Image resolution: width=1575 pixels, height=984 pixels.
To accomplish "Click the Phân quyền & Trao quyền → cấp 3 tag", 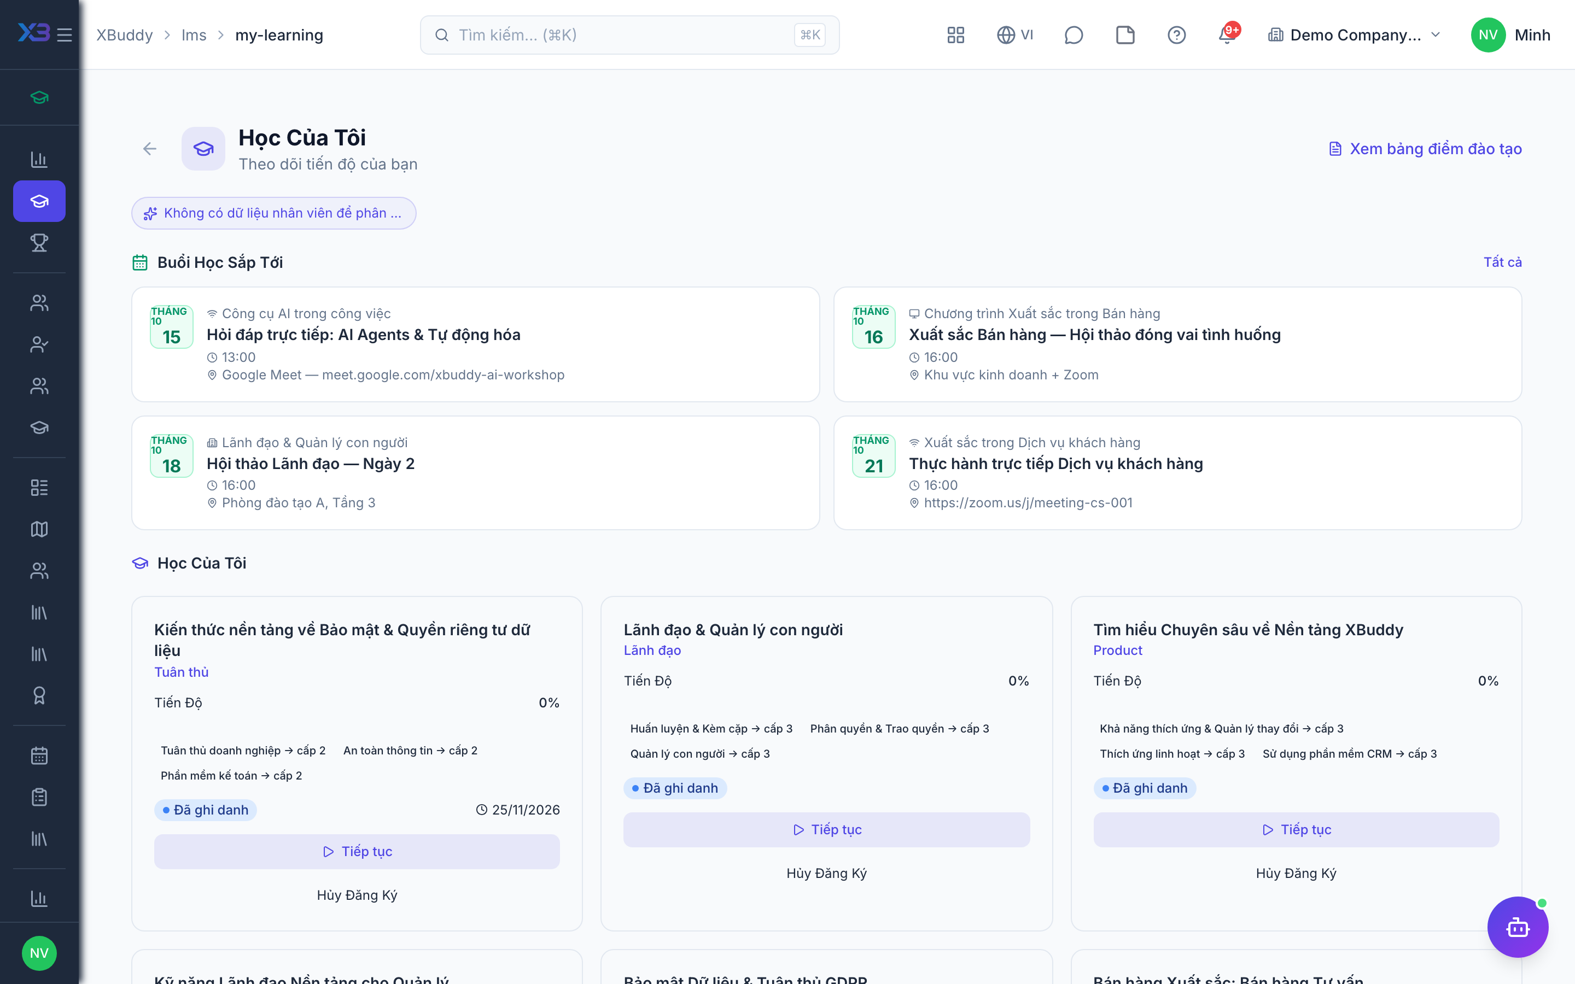I will 900,729.
